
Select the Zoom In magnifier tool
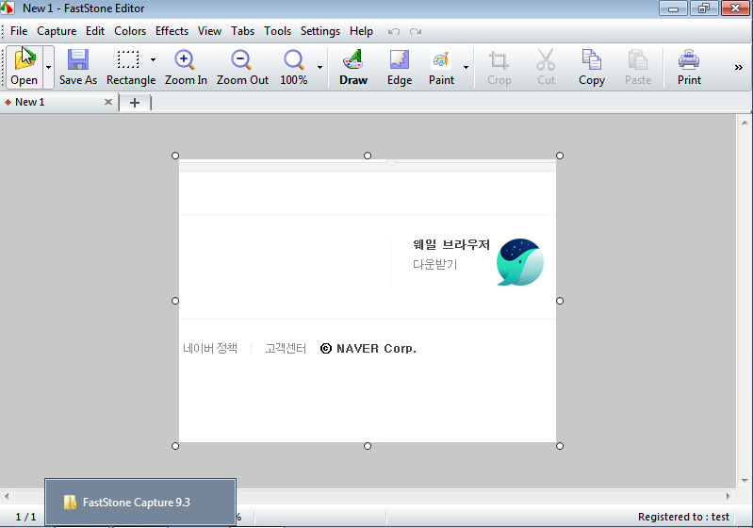(x=186, y=61)
